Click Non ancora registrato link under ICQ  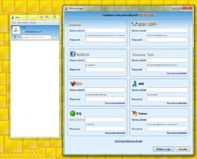(115, 133)
